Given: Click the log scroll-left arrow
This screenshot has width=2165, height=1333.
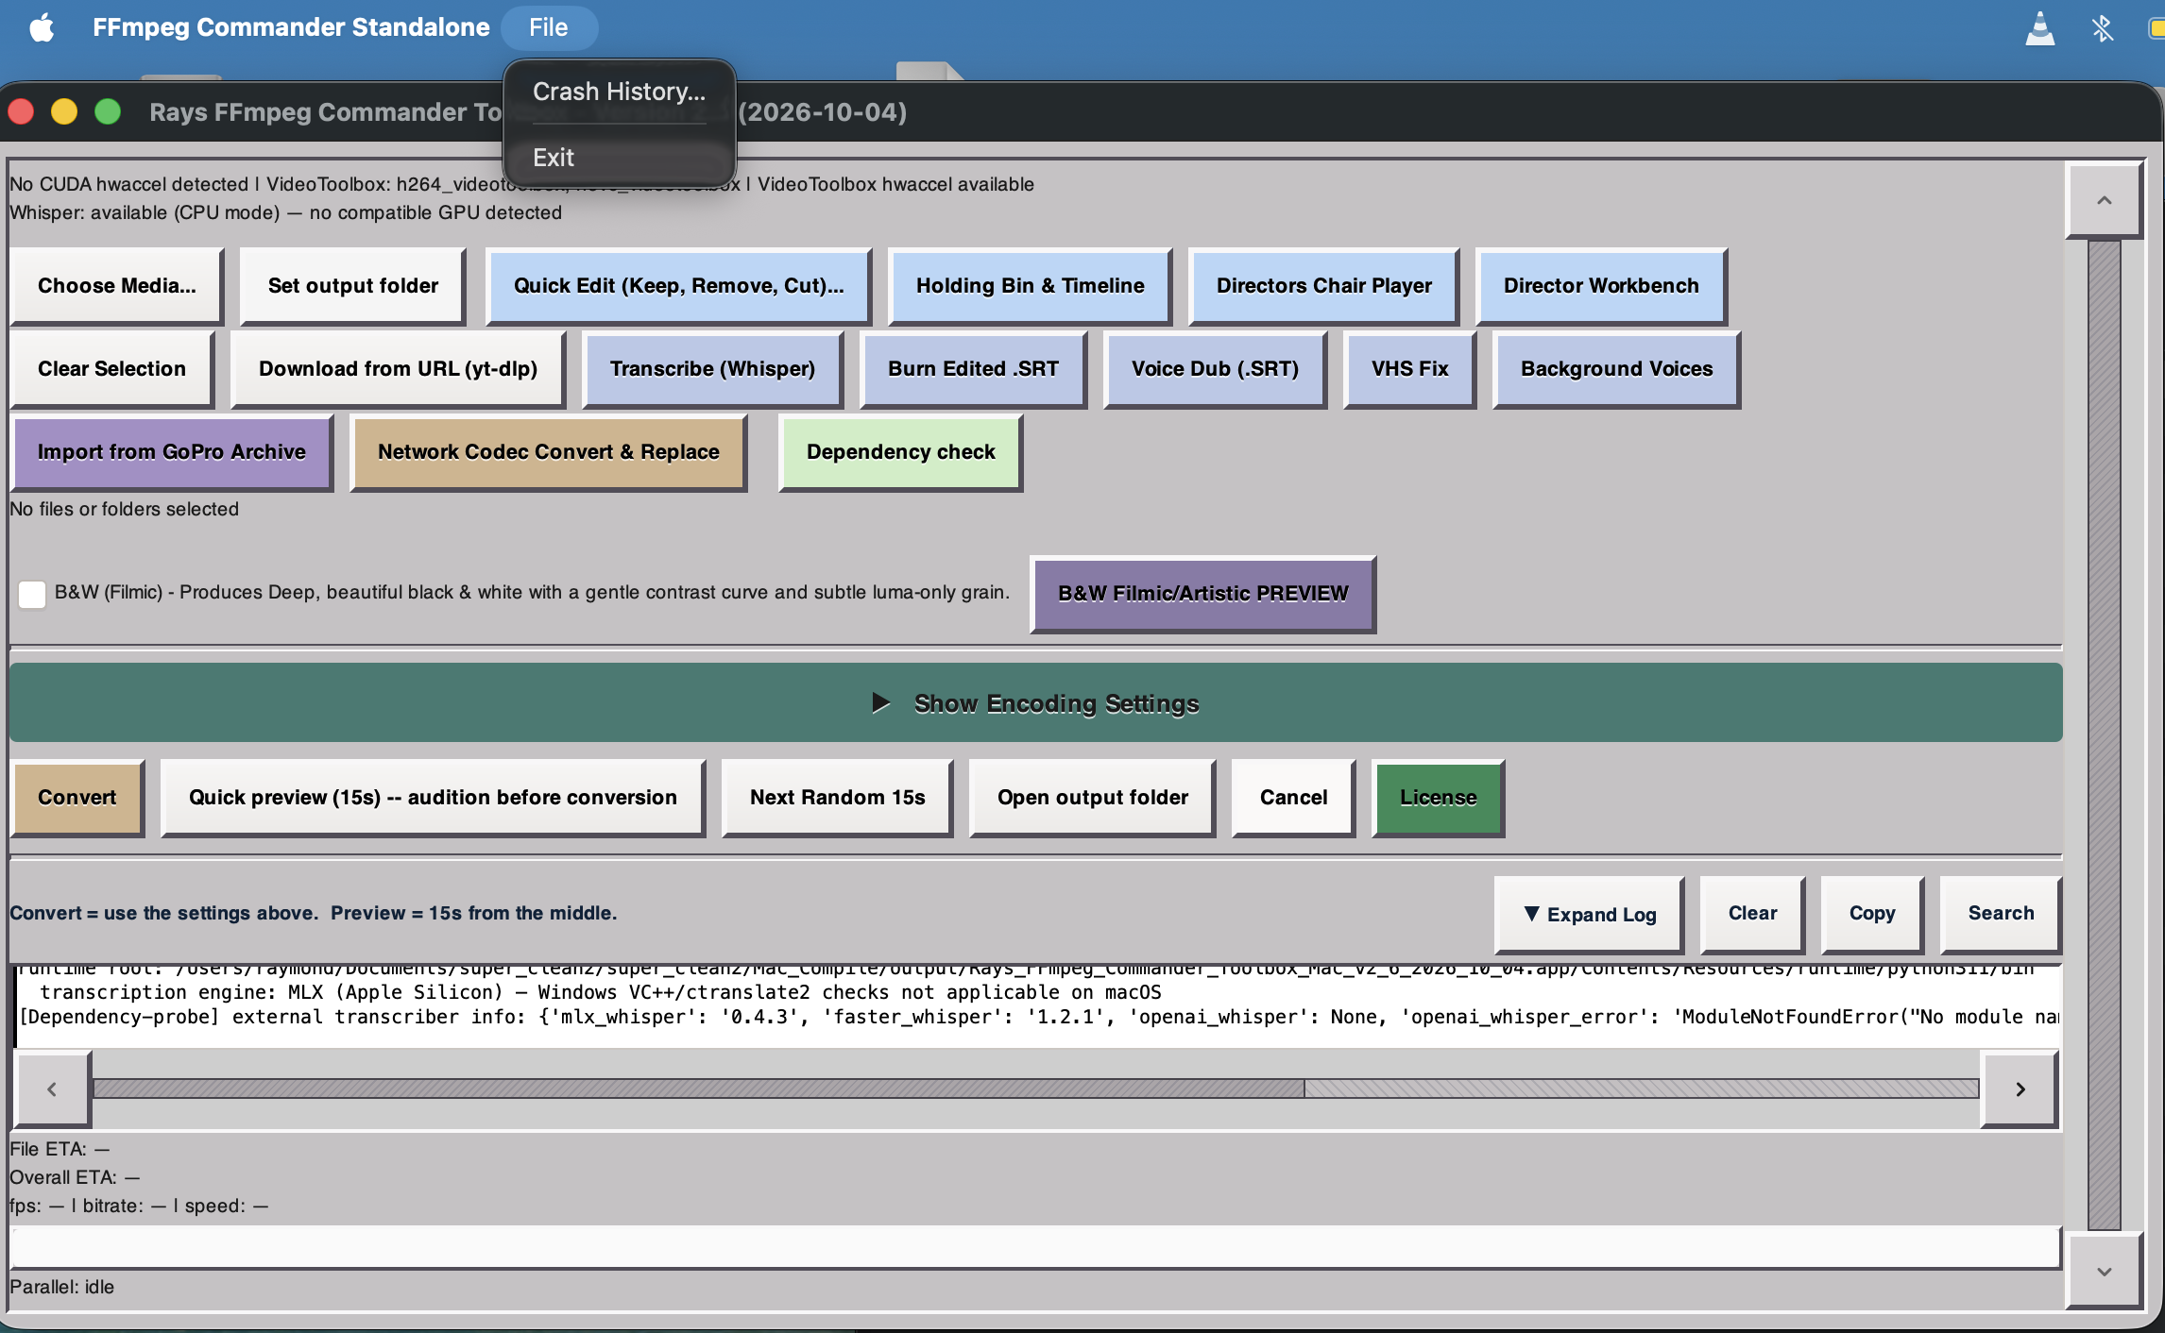Looking at the screenshot, I should [52, 1089].
